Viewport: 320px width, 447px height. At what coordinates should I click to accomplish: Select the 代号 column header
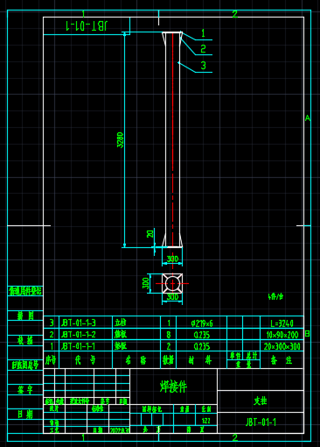85,360
